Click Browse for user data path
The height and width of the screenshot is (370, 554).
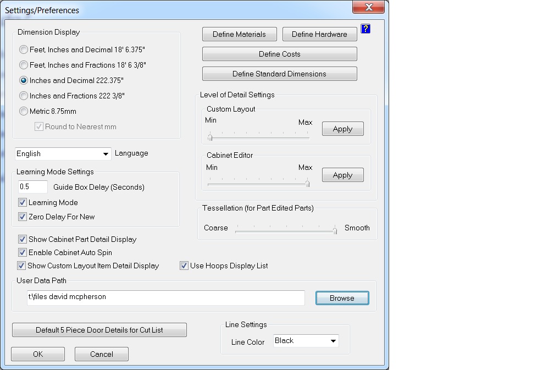(x=342, y=298)
